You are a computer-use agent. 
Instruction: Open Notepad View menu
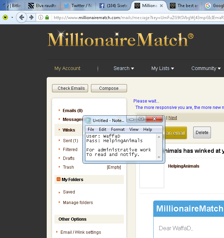point(134,129)
